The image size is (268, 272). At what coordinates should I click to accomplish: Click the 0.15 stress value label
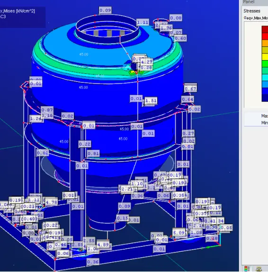coord(122,218)
